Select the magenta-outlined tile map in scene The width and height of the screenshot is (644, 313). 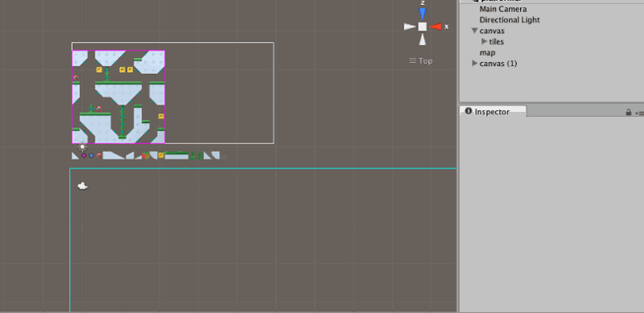pyautogui.click(x=118, y=97)
